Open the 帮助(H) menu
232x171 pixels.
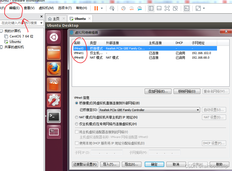coord(81,8)
